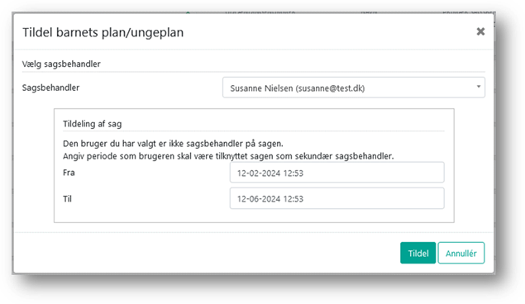The height and width of the screenshot is (304, 525).
Task: Click the text 'Den bruger du har valgt'
Action: pos(109,144)
